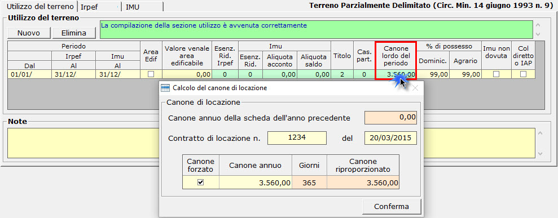This screenshot has height=218, width=558.
Task: Uncheck the Canone forzato checkbox
Action: tap(201, 183)
